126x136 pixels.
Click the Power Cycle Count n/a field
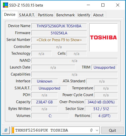pos(106,95)
